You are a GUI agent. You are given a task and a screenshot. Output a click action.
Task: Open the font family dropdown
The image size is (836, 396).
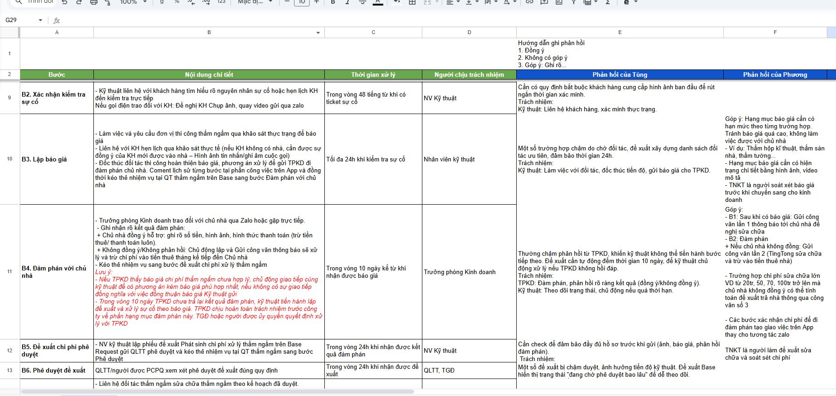(x=255, y=2)
